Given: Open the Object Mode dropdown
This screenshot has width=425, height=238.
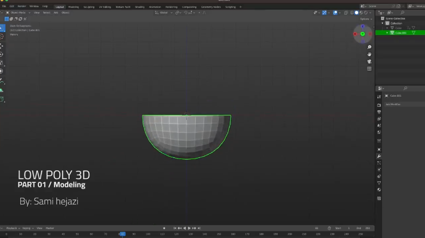Looking at the screenshot, I should coord(18,12).
